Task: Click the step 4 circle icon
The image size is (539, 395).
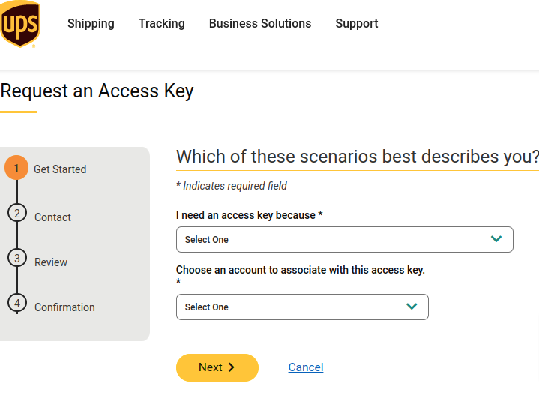Action: coord(16,303)
